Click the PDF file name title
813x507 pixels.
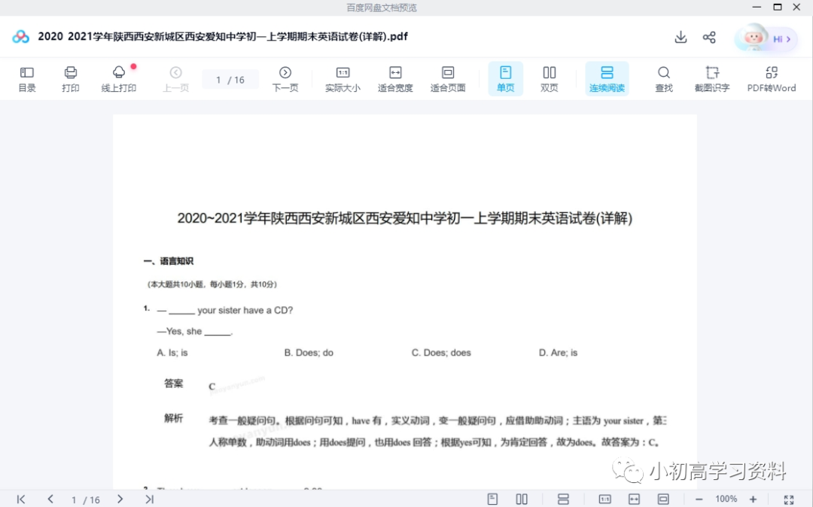click(223, 37)
